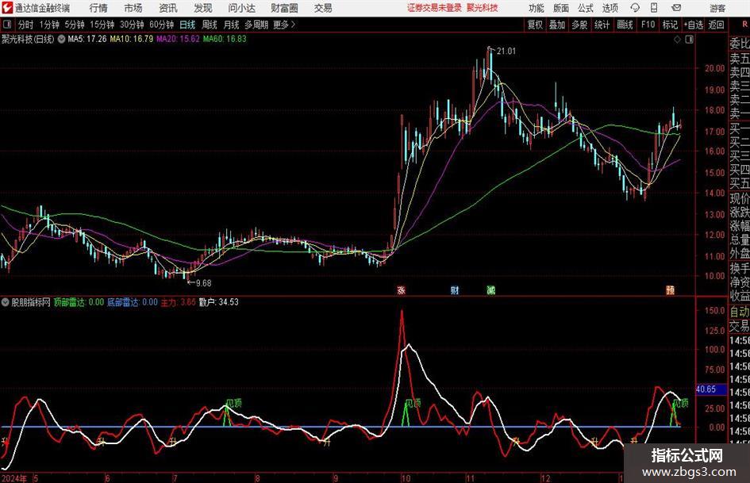The height and width of the screenshot is (483, 750).
Task: Open the 发现 menu
Action: point(203,8)
